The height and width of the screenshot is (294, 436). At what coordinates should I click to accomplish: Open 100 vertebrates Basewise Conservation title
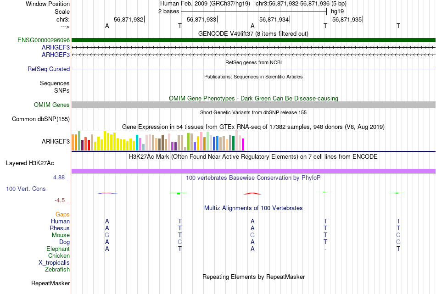click(x=253, y=178)
